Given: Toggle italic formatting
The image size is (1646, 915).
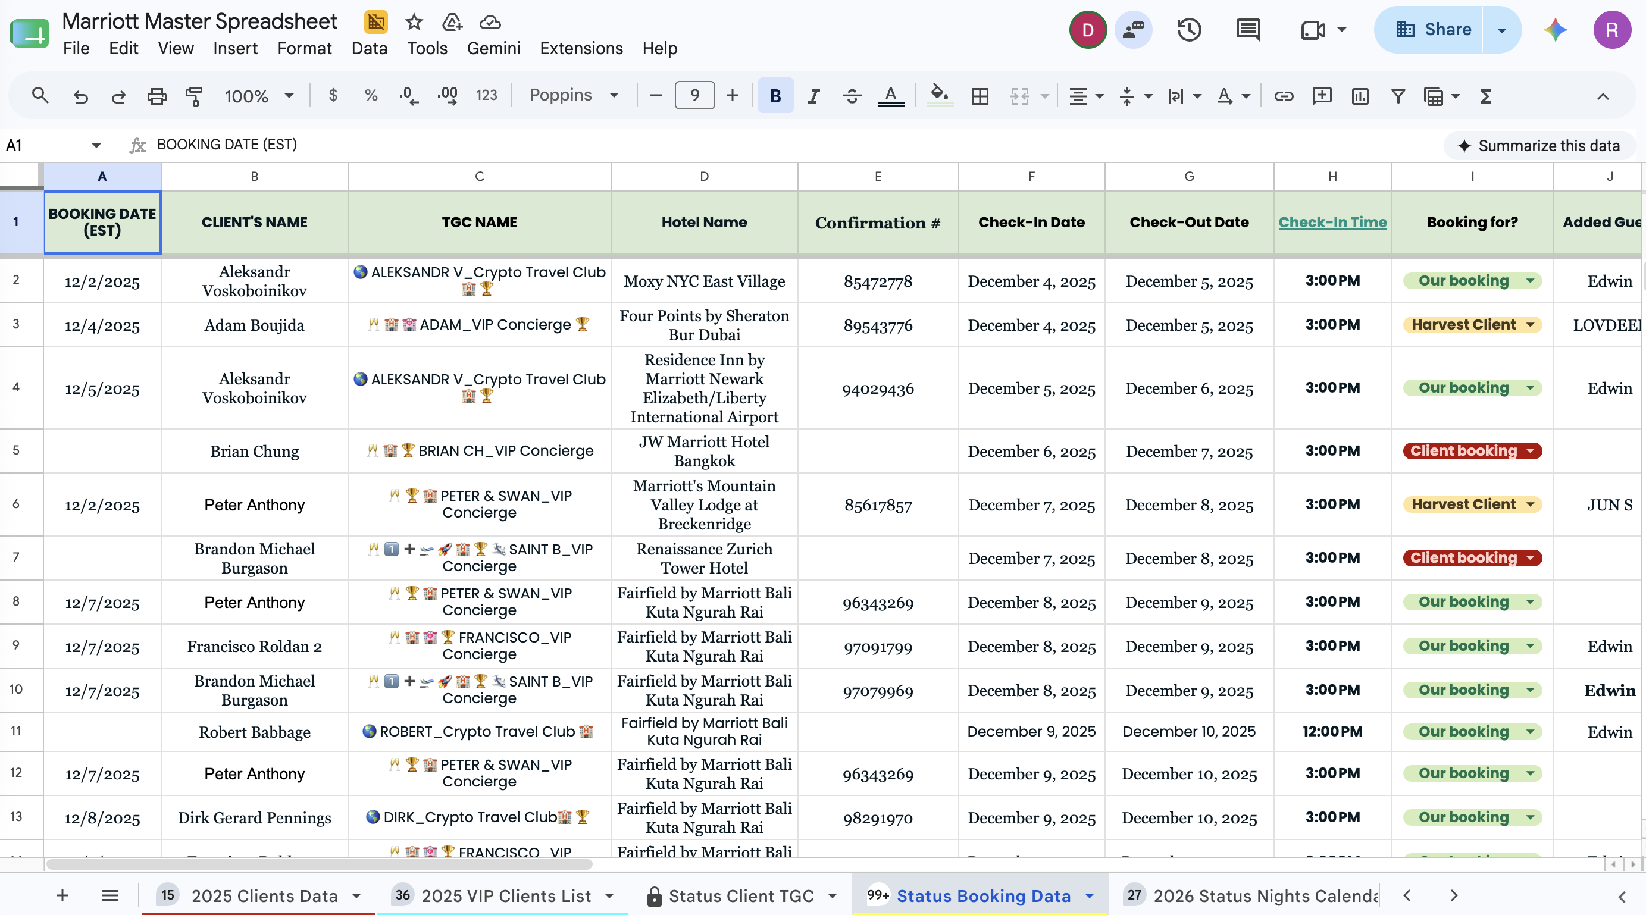Looking at the screenshot, I should click(813, 96).
